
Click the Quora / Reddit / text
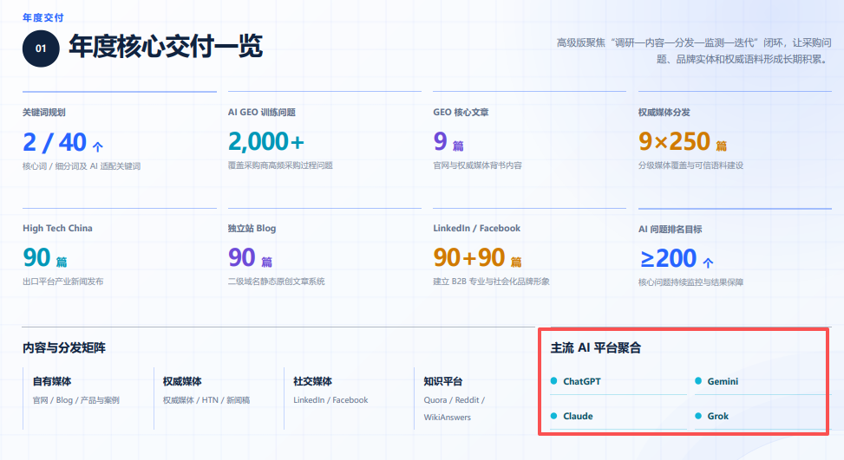(455, 400)
